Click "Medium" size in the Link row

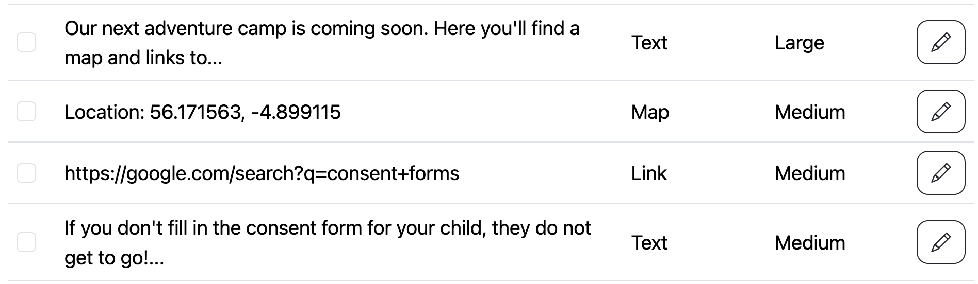(x=810, y=173)
